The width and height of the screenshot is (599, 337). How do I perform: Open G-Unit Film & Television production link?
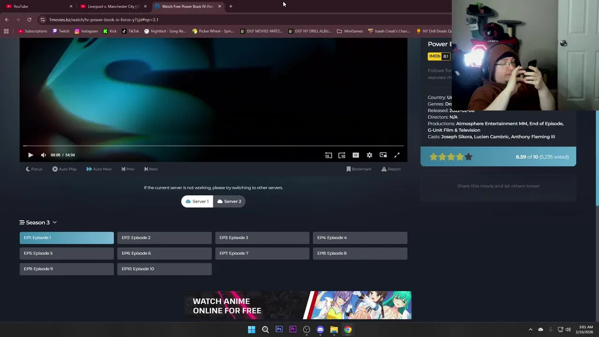(x=454, y=130)
